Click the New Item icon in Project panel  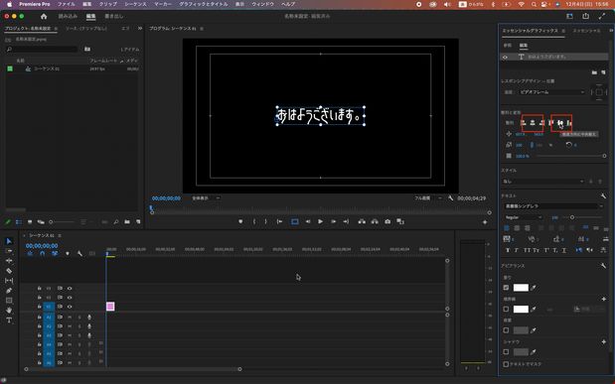pos(138,222)
